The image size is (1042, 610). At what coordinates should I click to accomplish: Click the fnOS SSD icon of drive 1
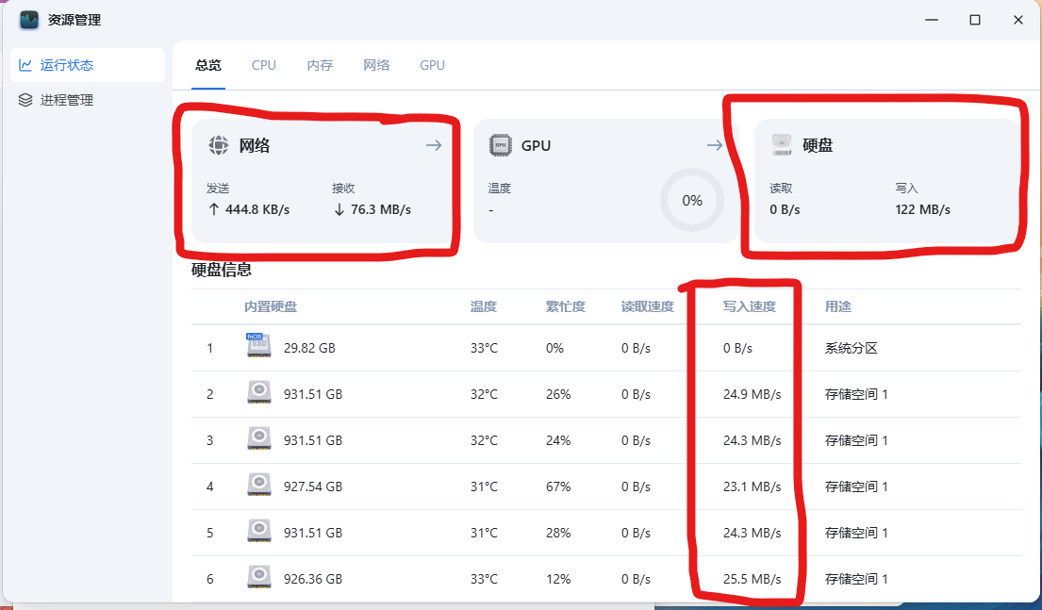(x=258, y=346)
